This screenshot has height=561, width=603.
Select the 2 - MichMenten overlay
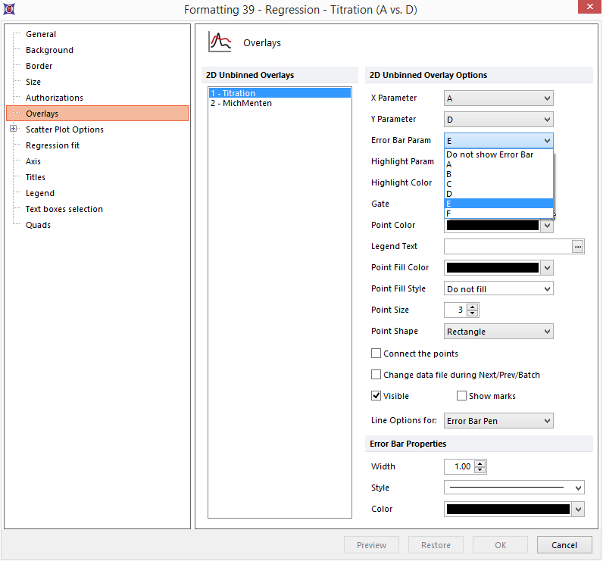click(x=241, y=103)
